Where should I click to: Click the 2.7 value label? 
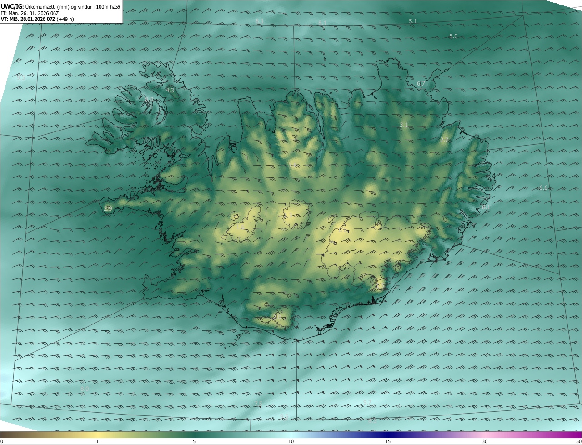(444, 140)
